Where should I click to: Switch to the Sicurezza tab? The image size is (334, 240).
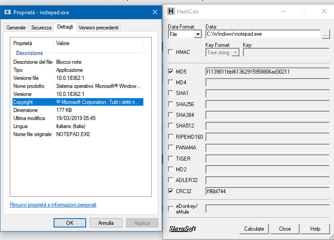pyautogui.click(x=41, y=28)
